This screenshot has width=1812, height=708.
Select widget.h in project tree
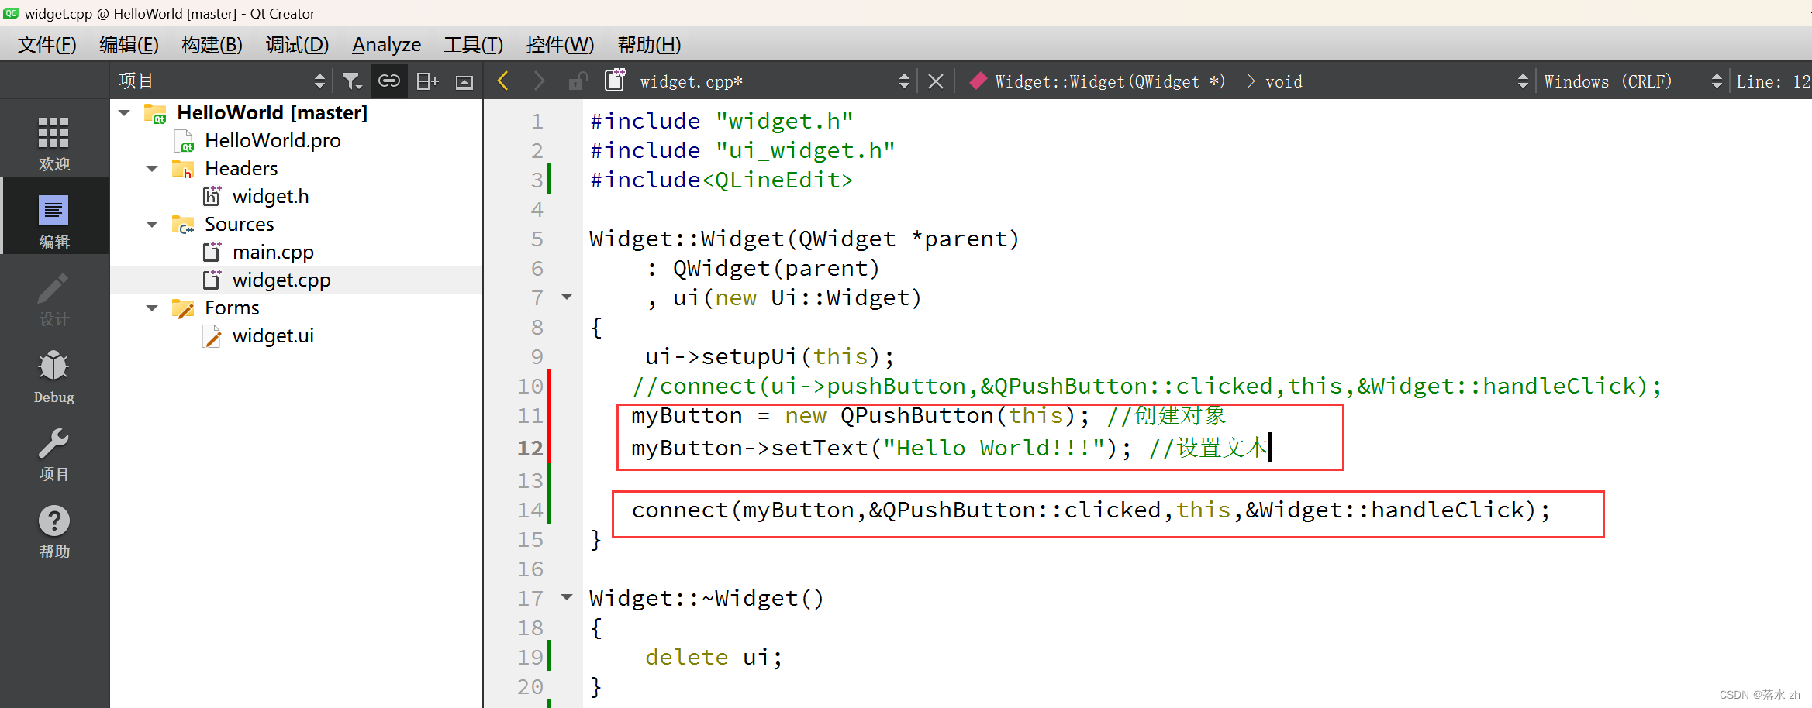tap(271, 197)
